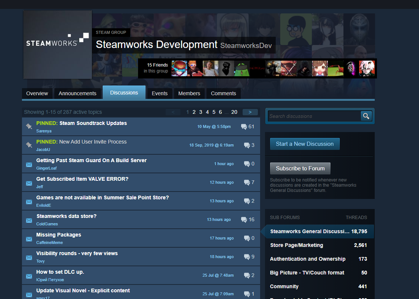
Task: Jump to page 20 of topics
Action: pyautogui.click(x=234, y=112)
